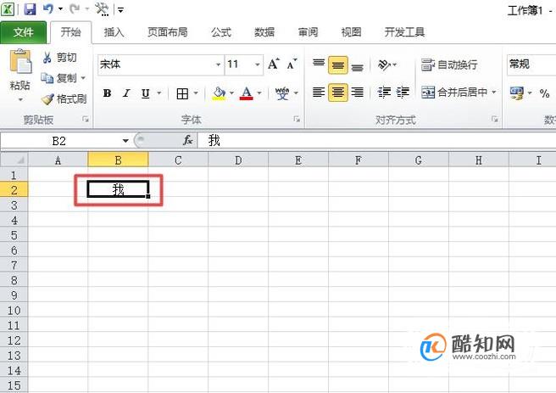Click 自动换行 wrap text button
Image resolution: width=556 pixels, height=393 pixels.
point(449,65)
